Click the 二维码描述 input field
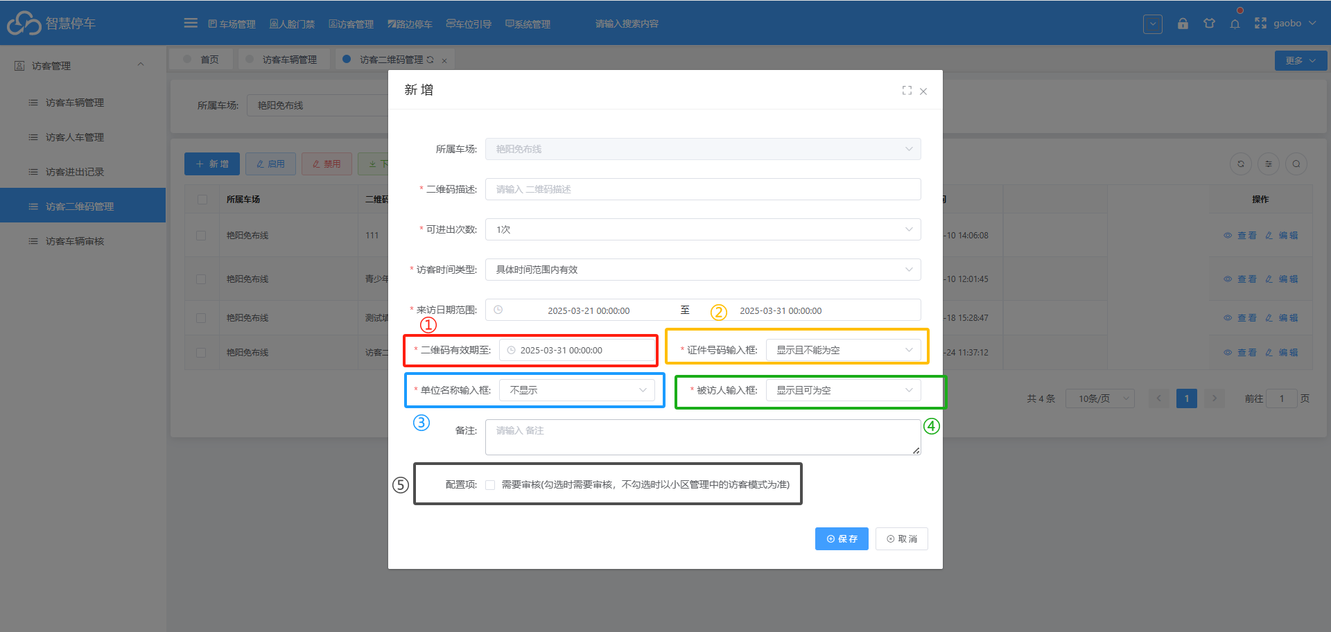 [703, 189]
